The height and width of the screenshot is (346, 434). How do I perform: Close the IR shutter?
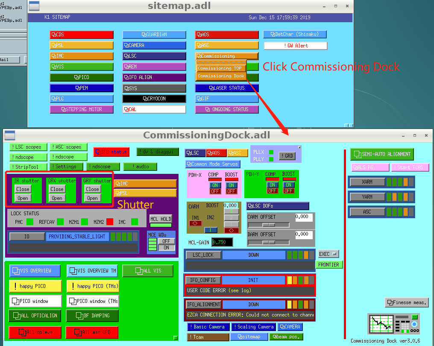[x=23, y=189]
